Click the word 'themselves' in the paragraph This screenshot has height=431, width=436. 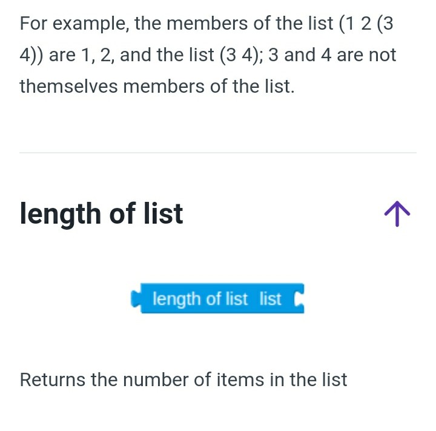coord(68,86)
